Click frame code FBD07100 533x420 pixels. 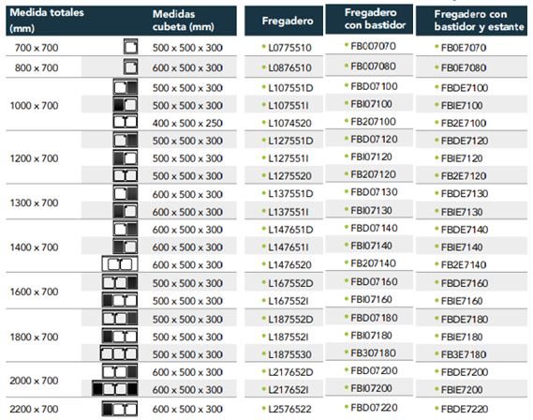click(x=375, y=86)
